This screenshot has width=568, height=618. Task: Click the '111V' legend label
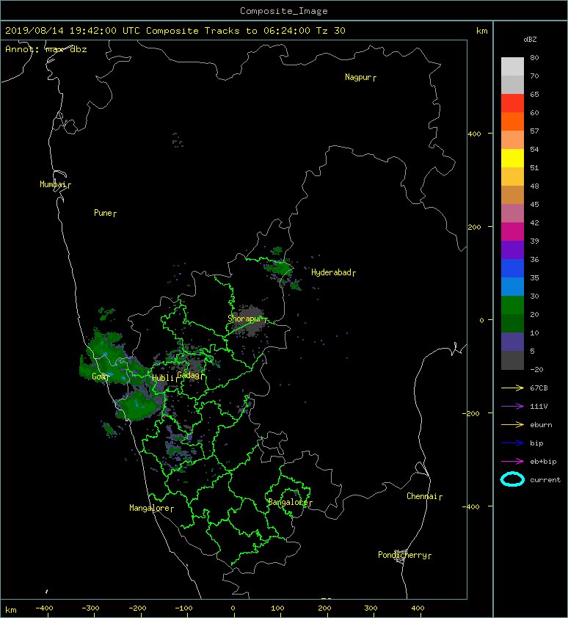(x=539, y=407)
